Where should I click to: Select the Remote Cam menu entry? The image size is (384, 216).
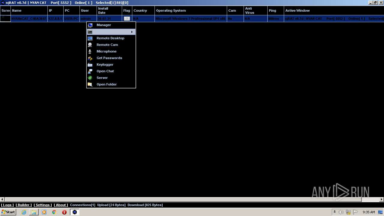(111, 45)
